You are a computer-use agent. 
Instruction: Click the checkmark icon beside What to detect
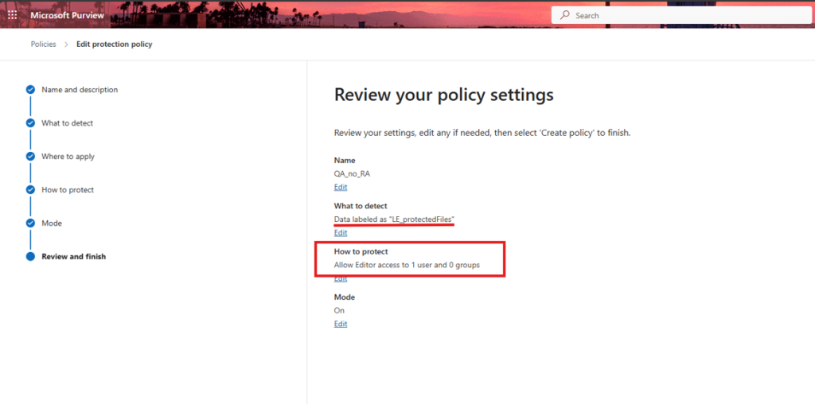pos(30,123)
